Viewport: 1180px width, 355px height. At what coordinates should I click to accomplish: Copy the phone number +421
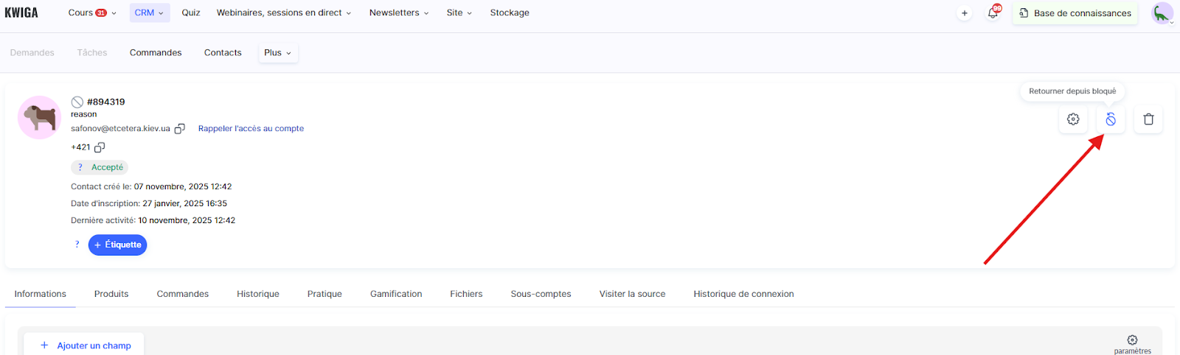tap(100, 147)
